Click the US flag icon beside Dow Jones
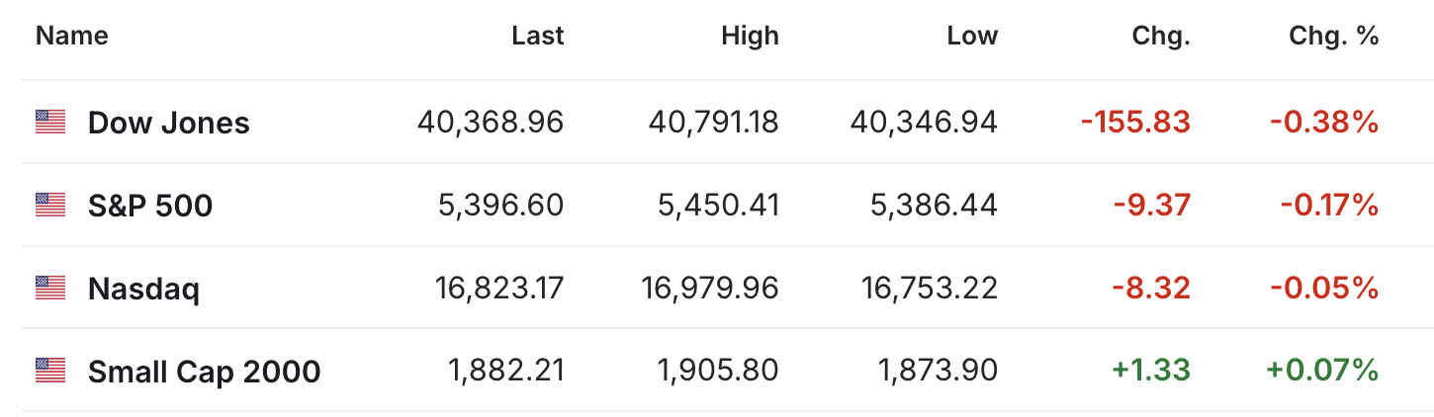1434x417 pixels. pyautogui.click(x=49, y=123)
